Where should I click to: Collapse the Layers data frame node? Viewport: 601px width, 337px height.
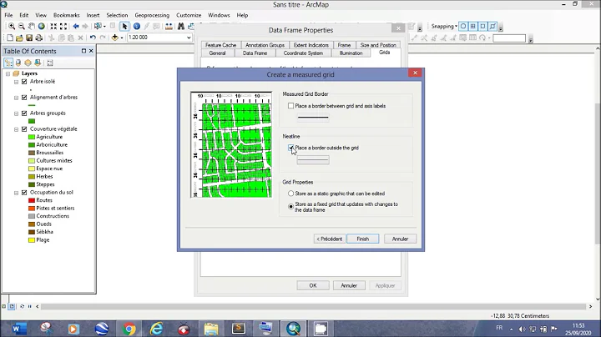(8, 73)
